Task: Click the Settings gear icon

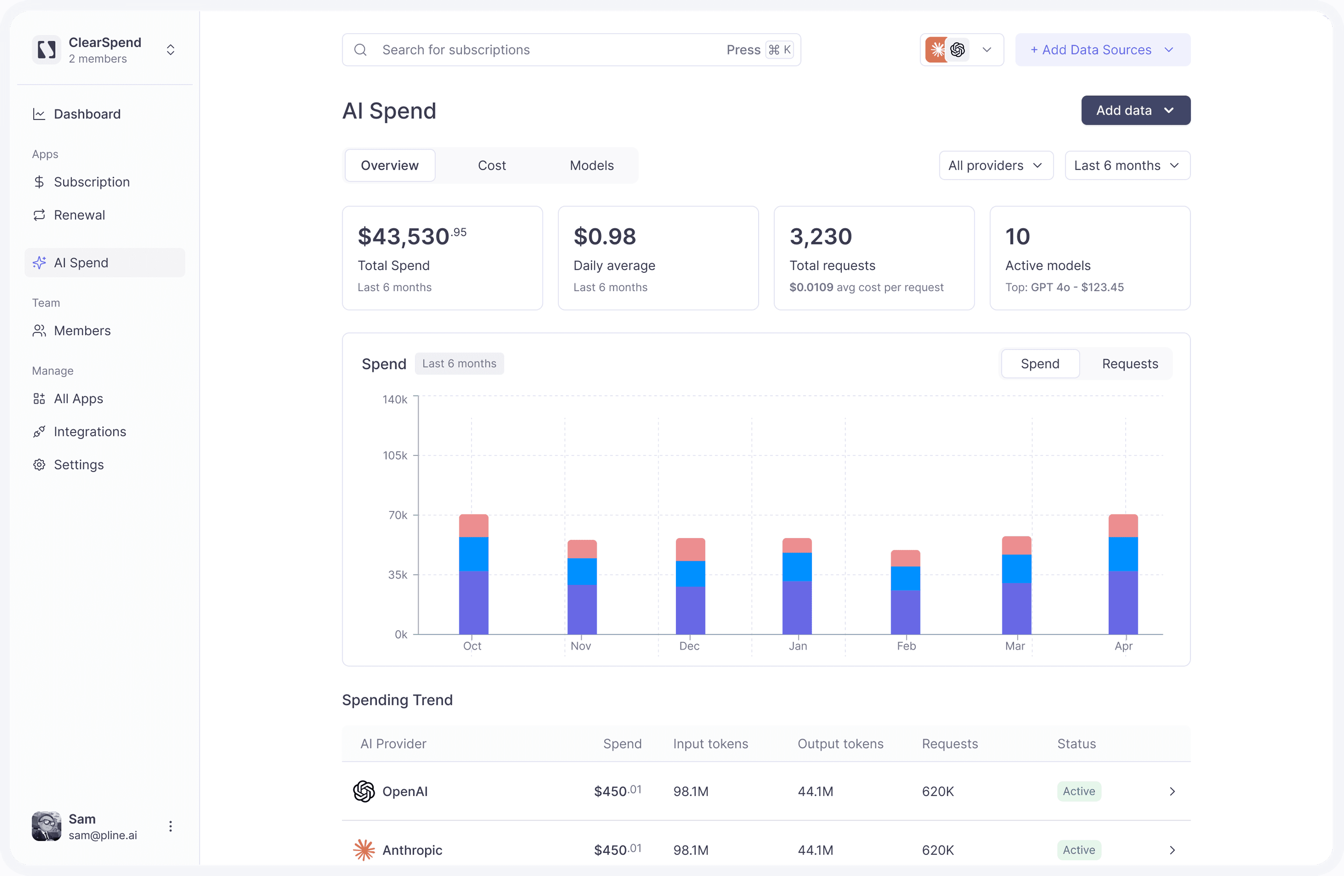Action: coord(39,465)
